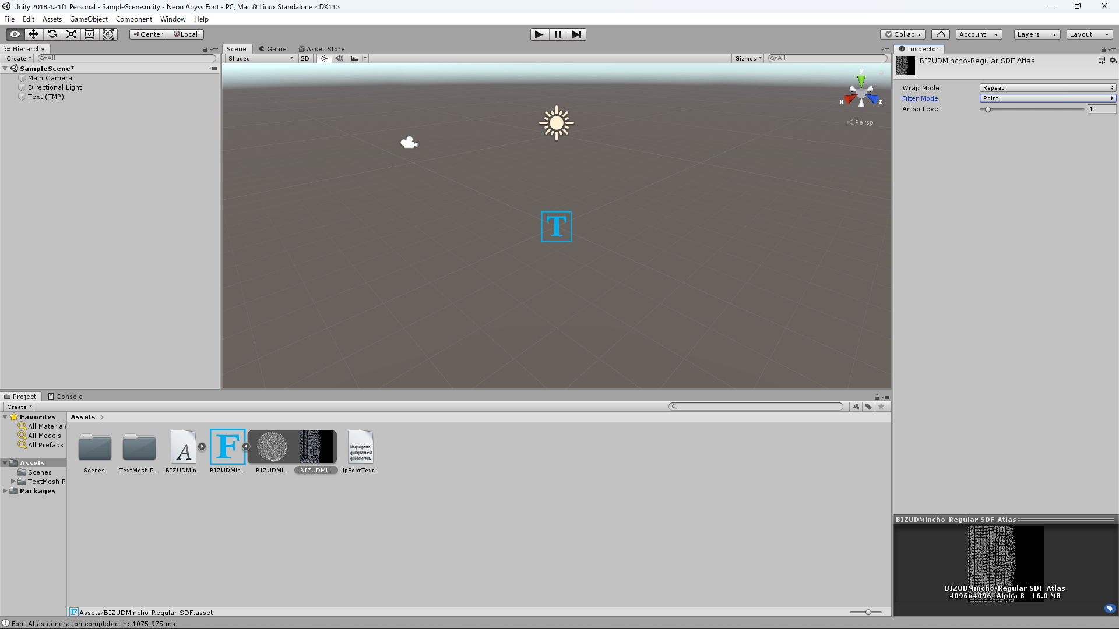The width and height of the screenshot is (1119, 629).
Task: Open the GameObject menu
Action: point(89,19)
